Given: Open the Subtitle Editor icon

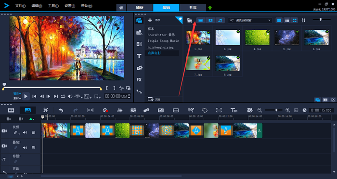Looking at the screenshot, I should (x=161, y=110).
